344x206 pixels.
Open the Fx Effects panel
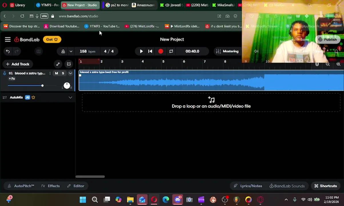click(x=51, y=186)
